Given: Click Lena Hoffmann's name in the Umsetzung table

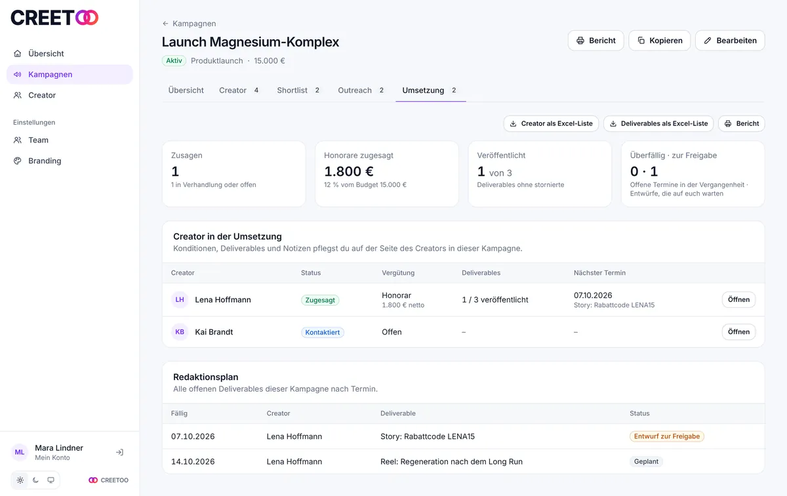Looking at the screenshot, I should (223, 300).
